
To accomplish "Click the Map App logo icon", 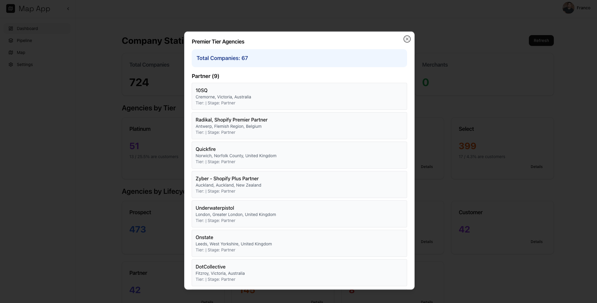I will click(x=10, y=8).
